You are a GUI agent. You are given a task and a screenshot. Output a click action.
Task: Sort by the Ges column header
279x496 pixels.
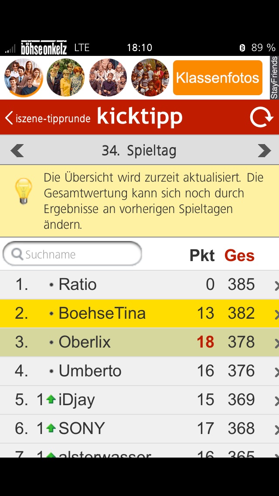[x=239, y=255]
